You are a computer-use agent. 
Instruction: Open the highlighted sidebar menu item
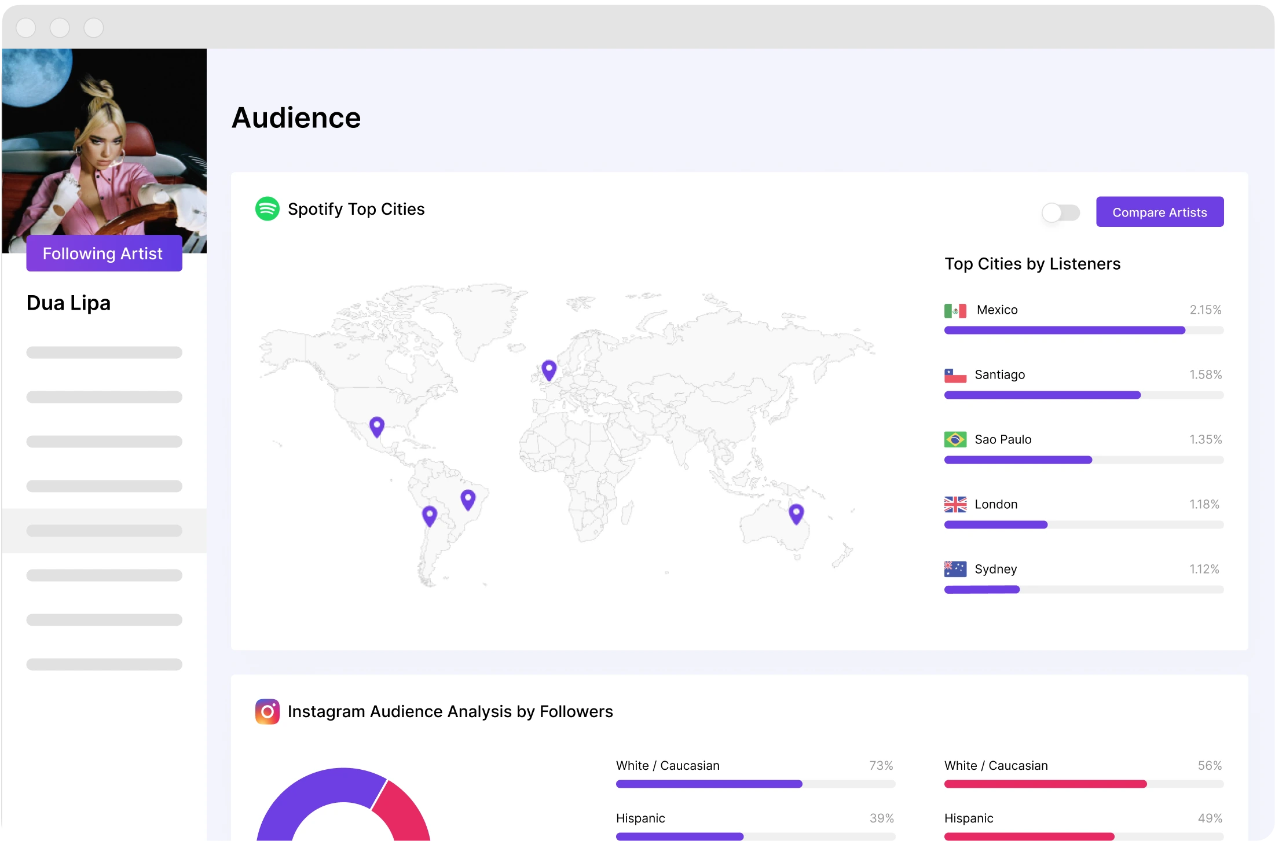[104, 531]
